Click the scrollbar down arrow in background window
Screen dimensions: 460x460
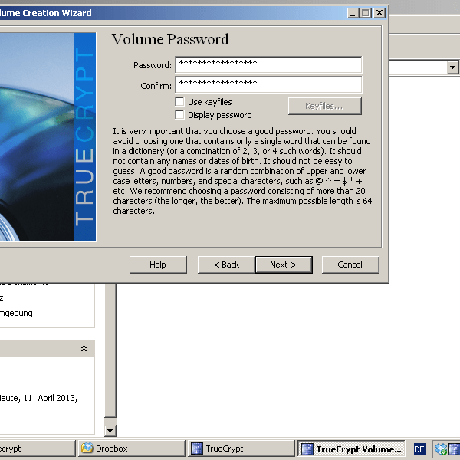click(x=110, y=430)
